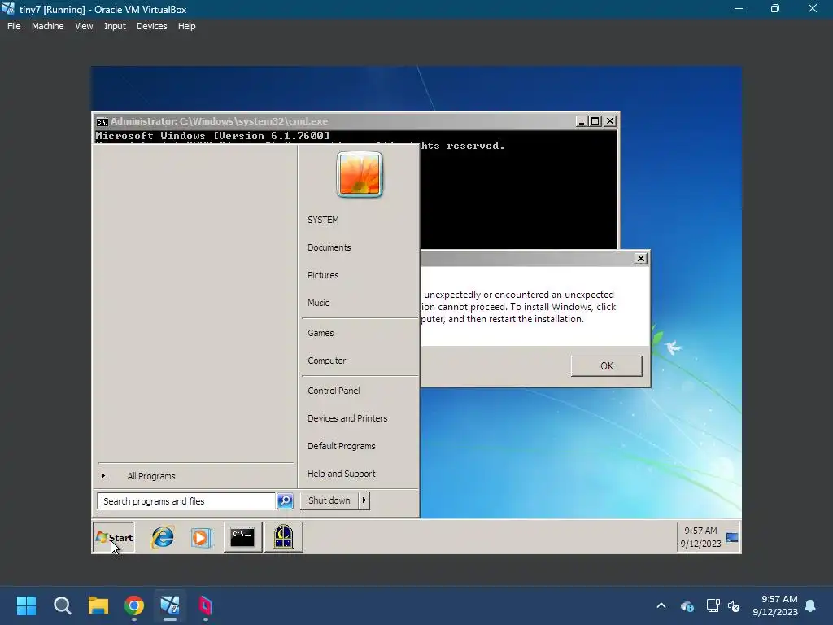Screen dimensions: 833x625
Task: Open Pictures from Start menu
Action: [x=323, y=275]
